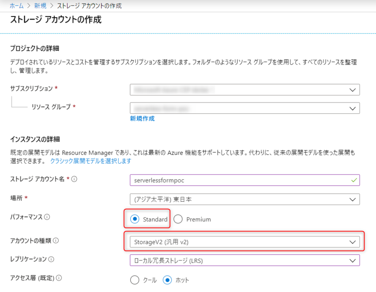Click the info icon next to レプリケーション

point(51,259)
